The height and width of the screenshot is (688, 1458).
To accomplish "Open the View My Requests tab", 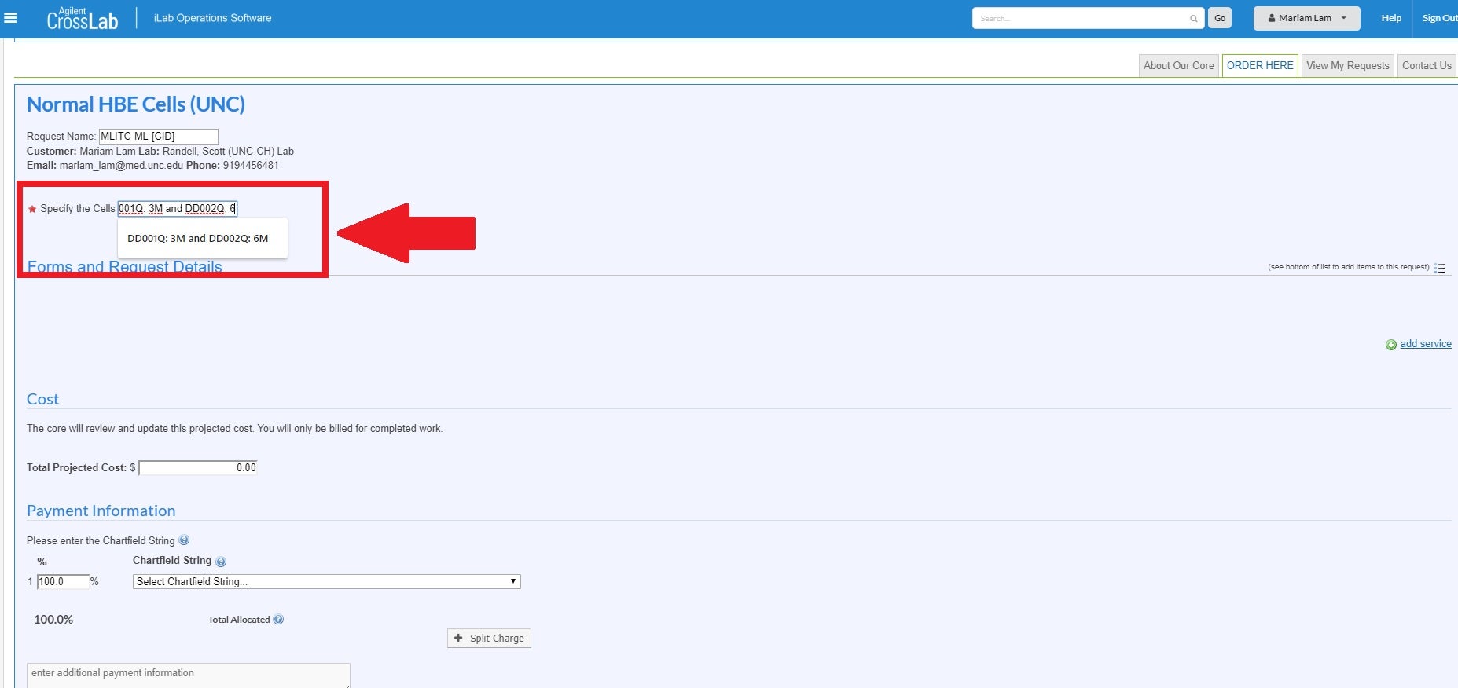I will [1347, 66].
